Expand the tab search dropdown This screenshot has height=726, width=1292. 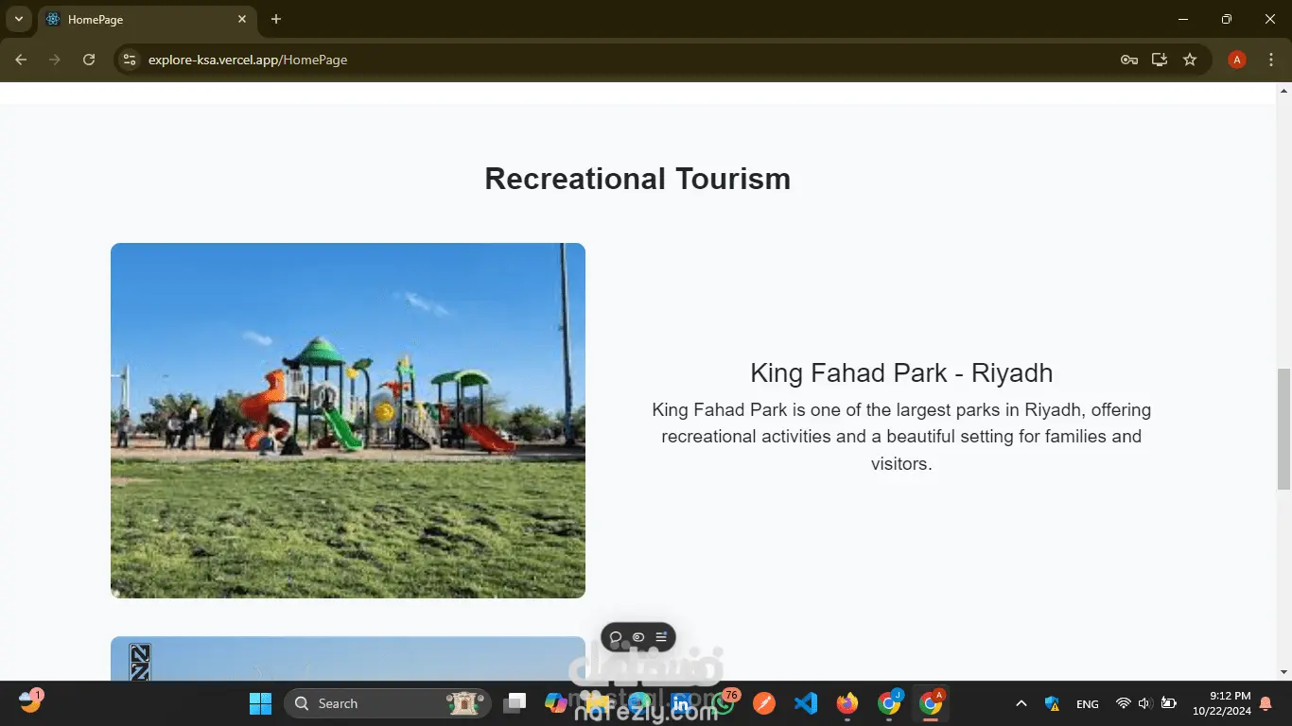tap(18, 19)
